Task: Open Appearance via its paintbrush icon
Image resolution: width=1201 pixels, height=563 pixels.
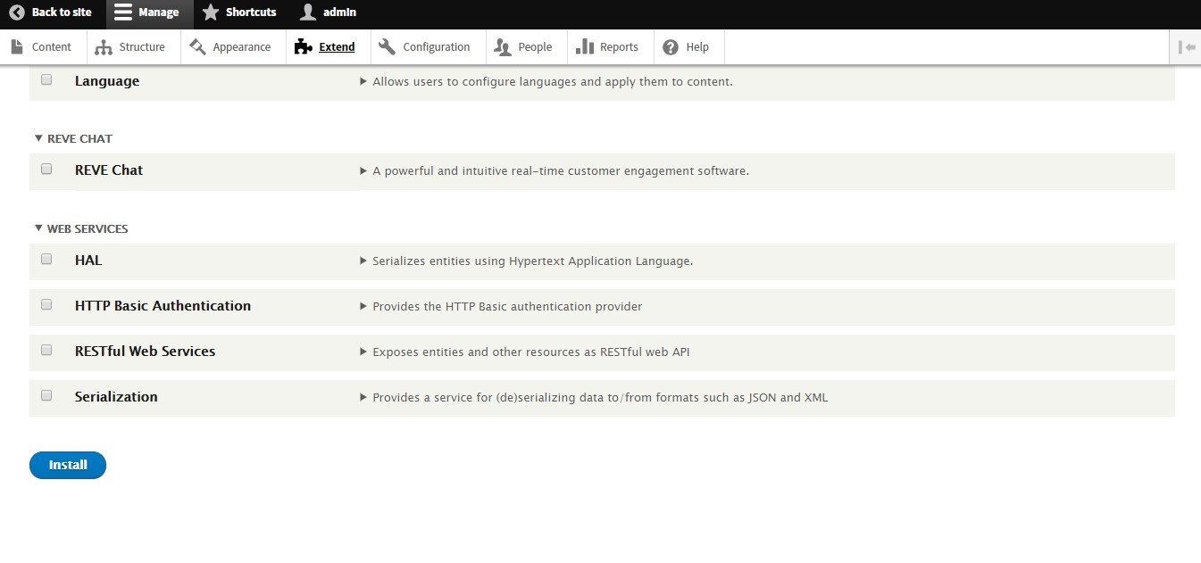Action: [197, 46]
